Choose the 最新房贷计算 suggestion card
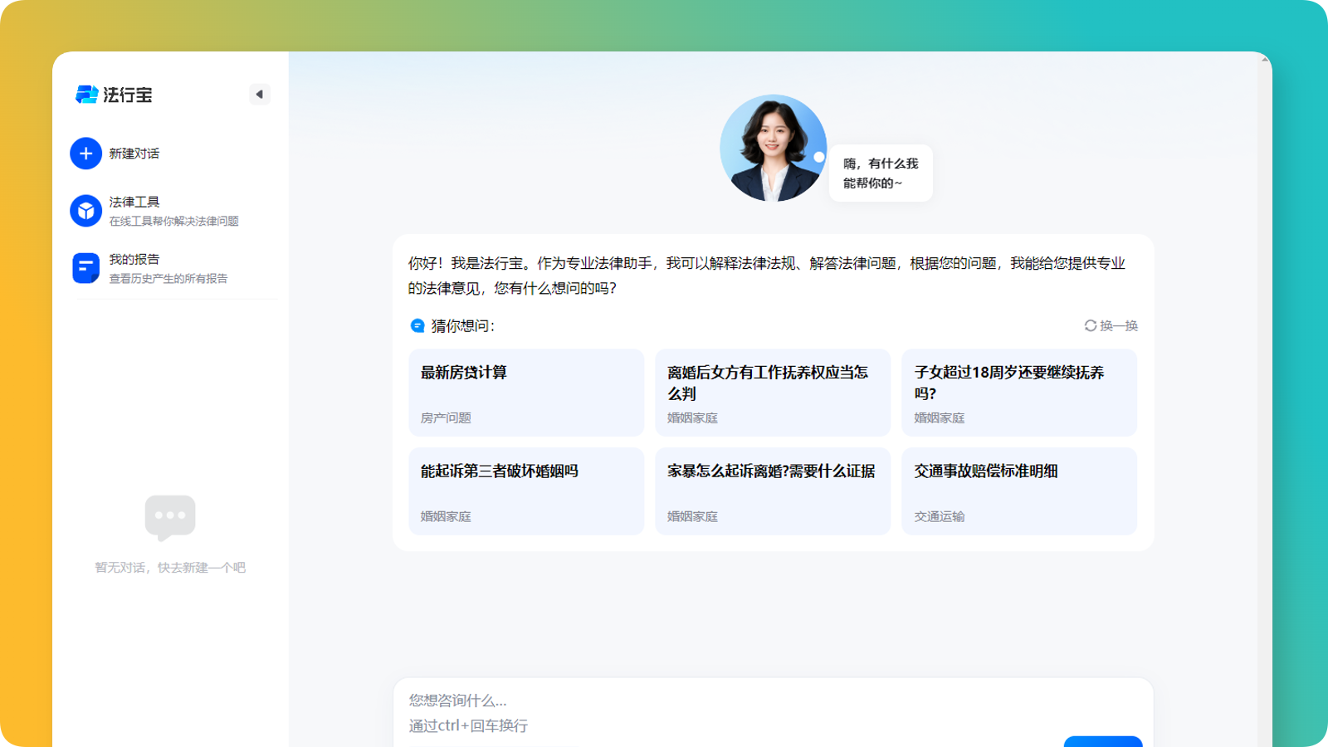 pos(526,393)
